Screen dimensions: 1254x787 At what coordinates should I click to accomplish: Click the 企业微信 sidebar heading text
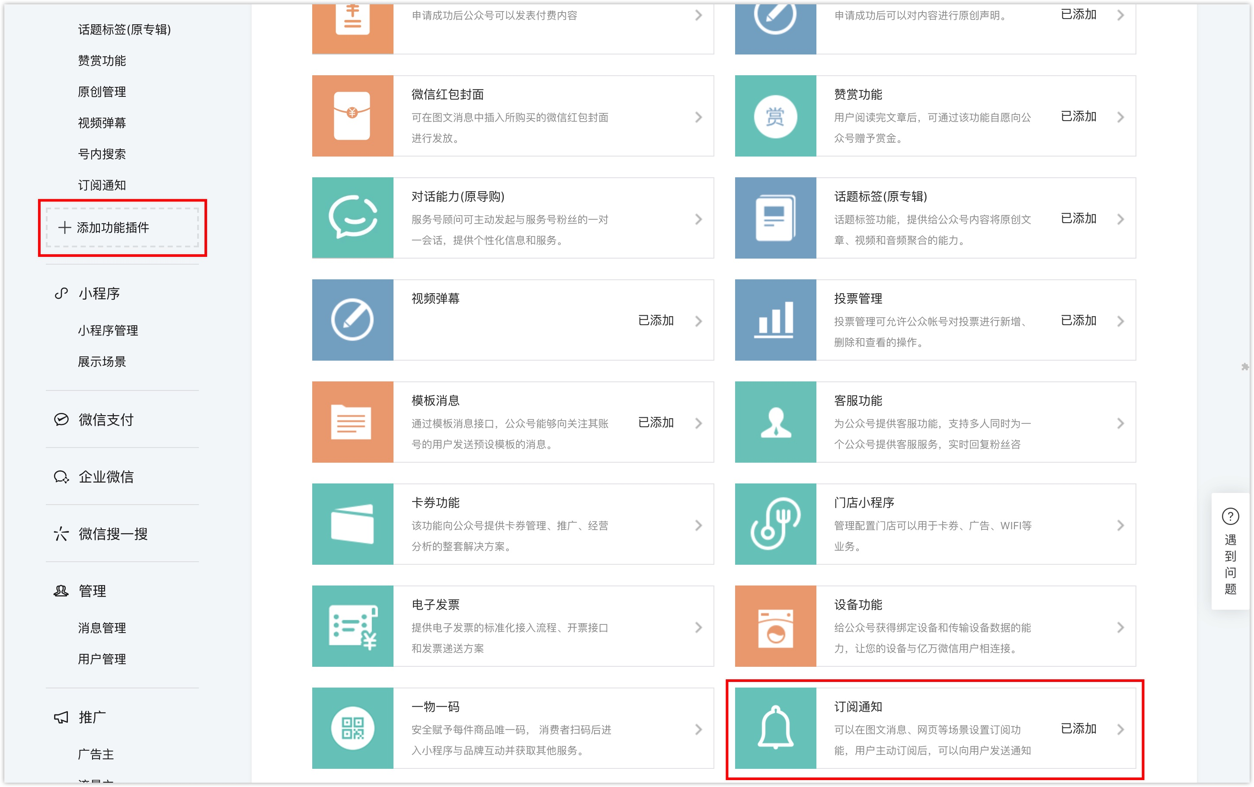(106, 477)
